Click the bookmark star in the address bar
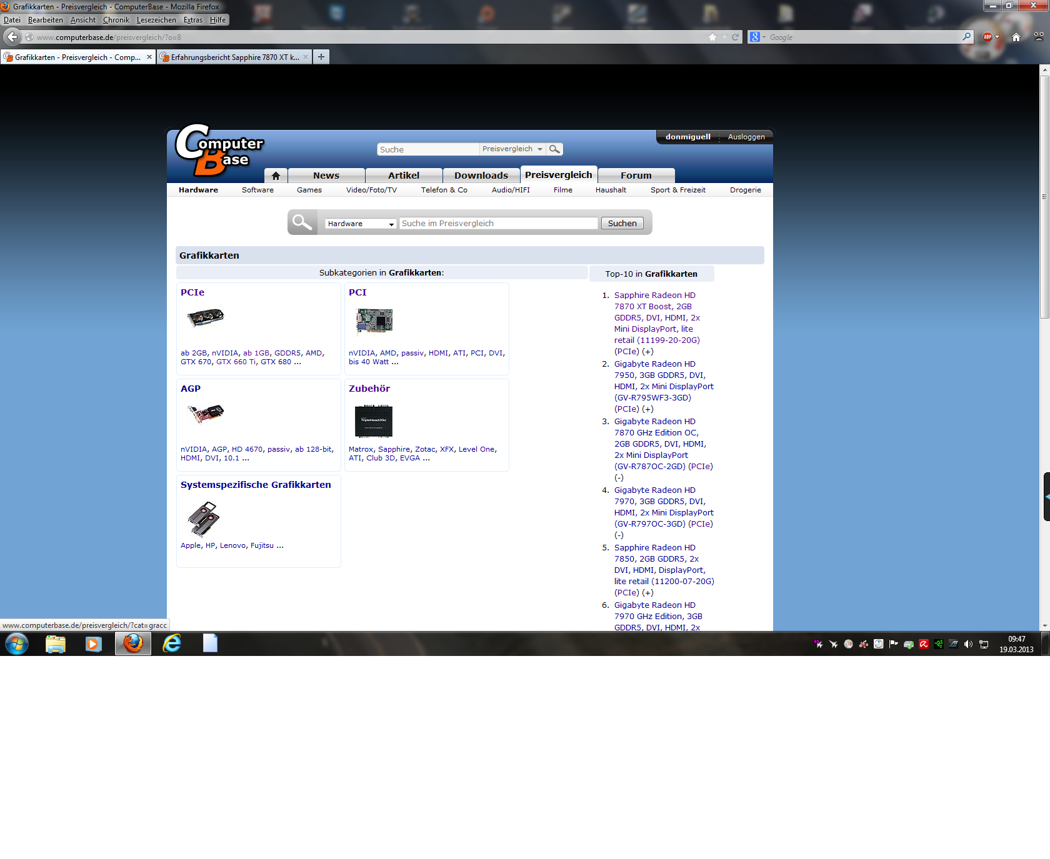 (x=712, y=37)
